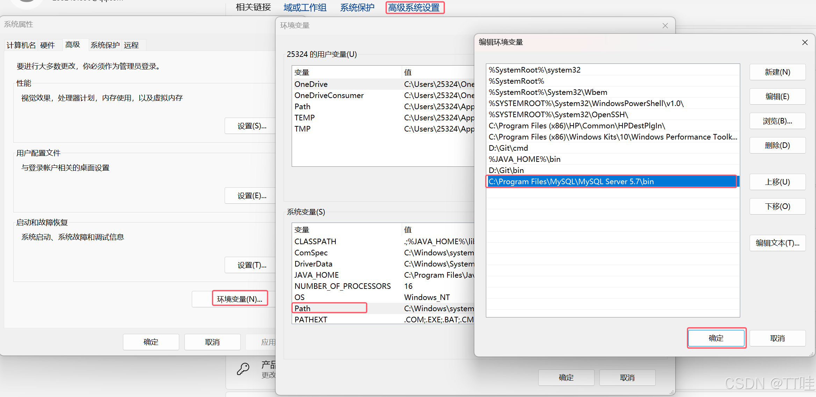816x397 pixels.
Task: Move entry up with 上移(U)
Action: click(x=777, y=182)
